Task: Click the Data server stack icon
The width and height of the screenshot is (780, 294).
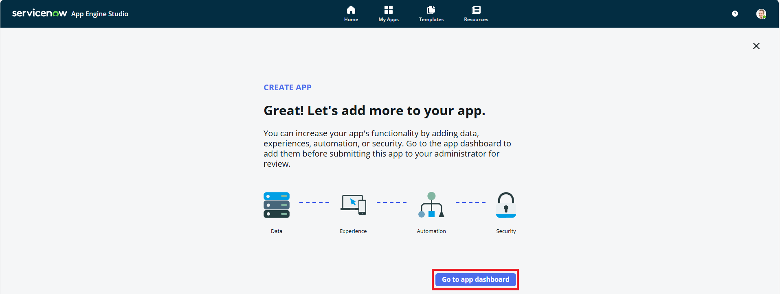Action: pyautogui.click(x=276, y=205)
